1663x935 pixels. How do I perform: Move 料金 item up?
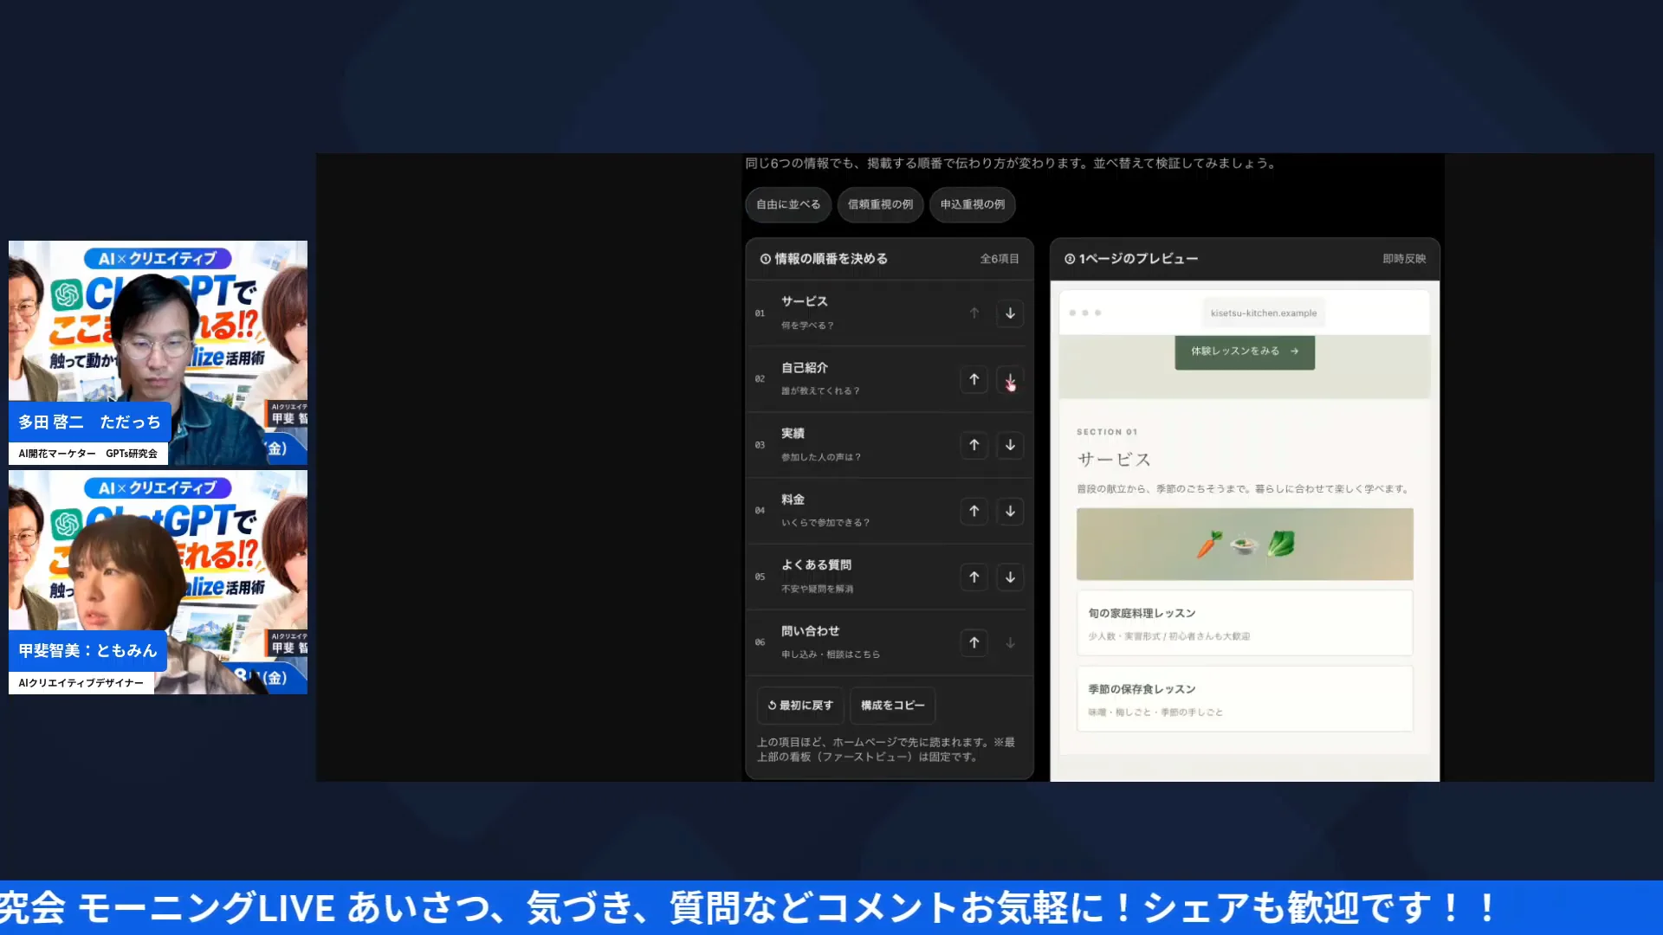click(974, 512)
